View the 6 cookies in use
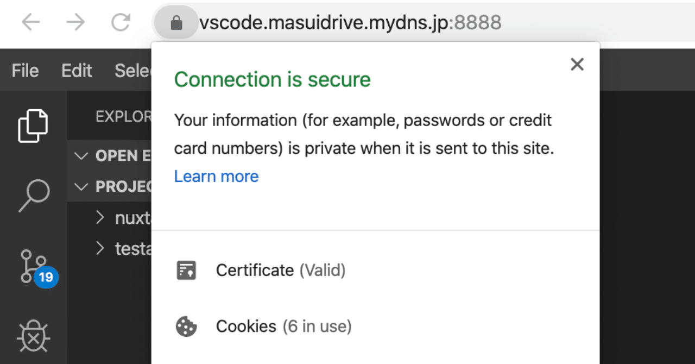The width and height of the screenshot is (695, 364). point(247,326)
